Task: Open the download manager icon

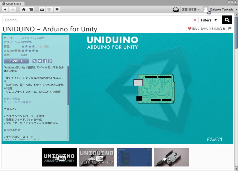Action: [x=42, y=9]
